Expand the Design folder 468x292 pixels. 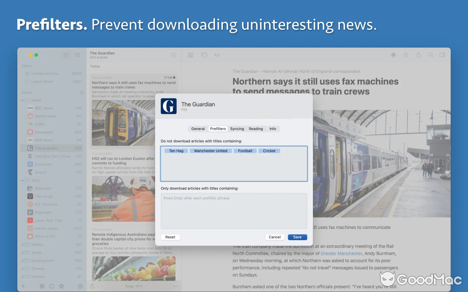pyautogui.click(x=22, y=244)
